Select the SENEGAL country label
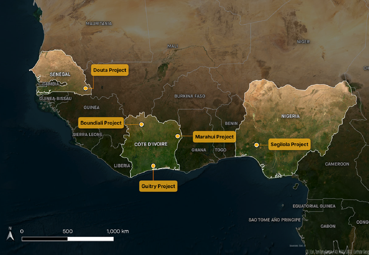 coord(60,74)
